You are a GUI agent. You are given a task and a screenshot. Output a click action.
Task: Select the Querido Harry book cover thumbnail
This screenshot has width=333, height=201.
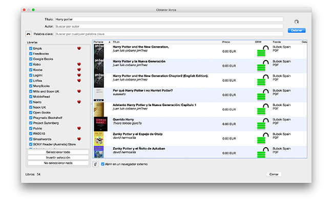coord(100,124)
